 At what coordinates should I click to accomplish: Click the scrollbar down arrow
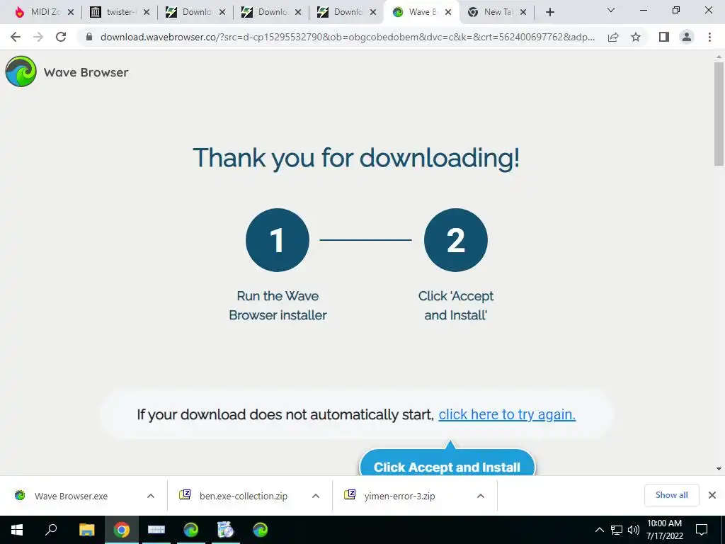[719, 469]
